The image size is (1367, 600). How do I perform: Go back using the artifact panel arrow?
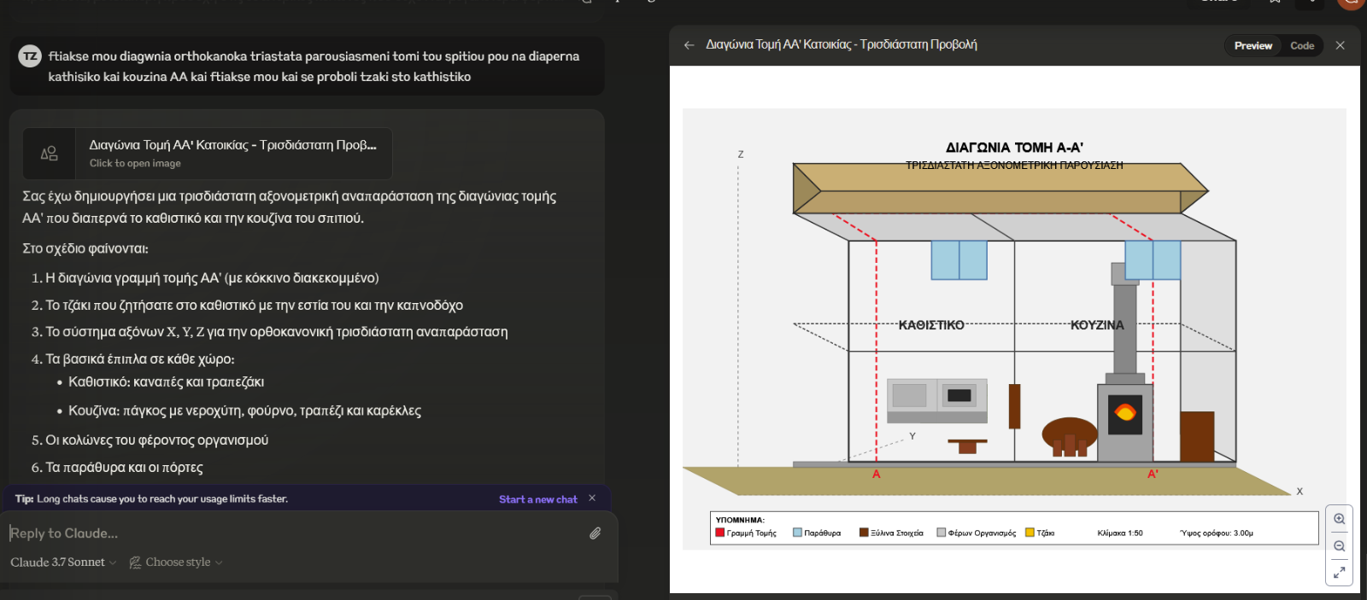pos(689,45)
